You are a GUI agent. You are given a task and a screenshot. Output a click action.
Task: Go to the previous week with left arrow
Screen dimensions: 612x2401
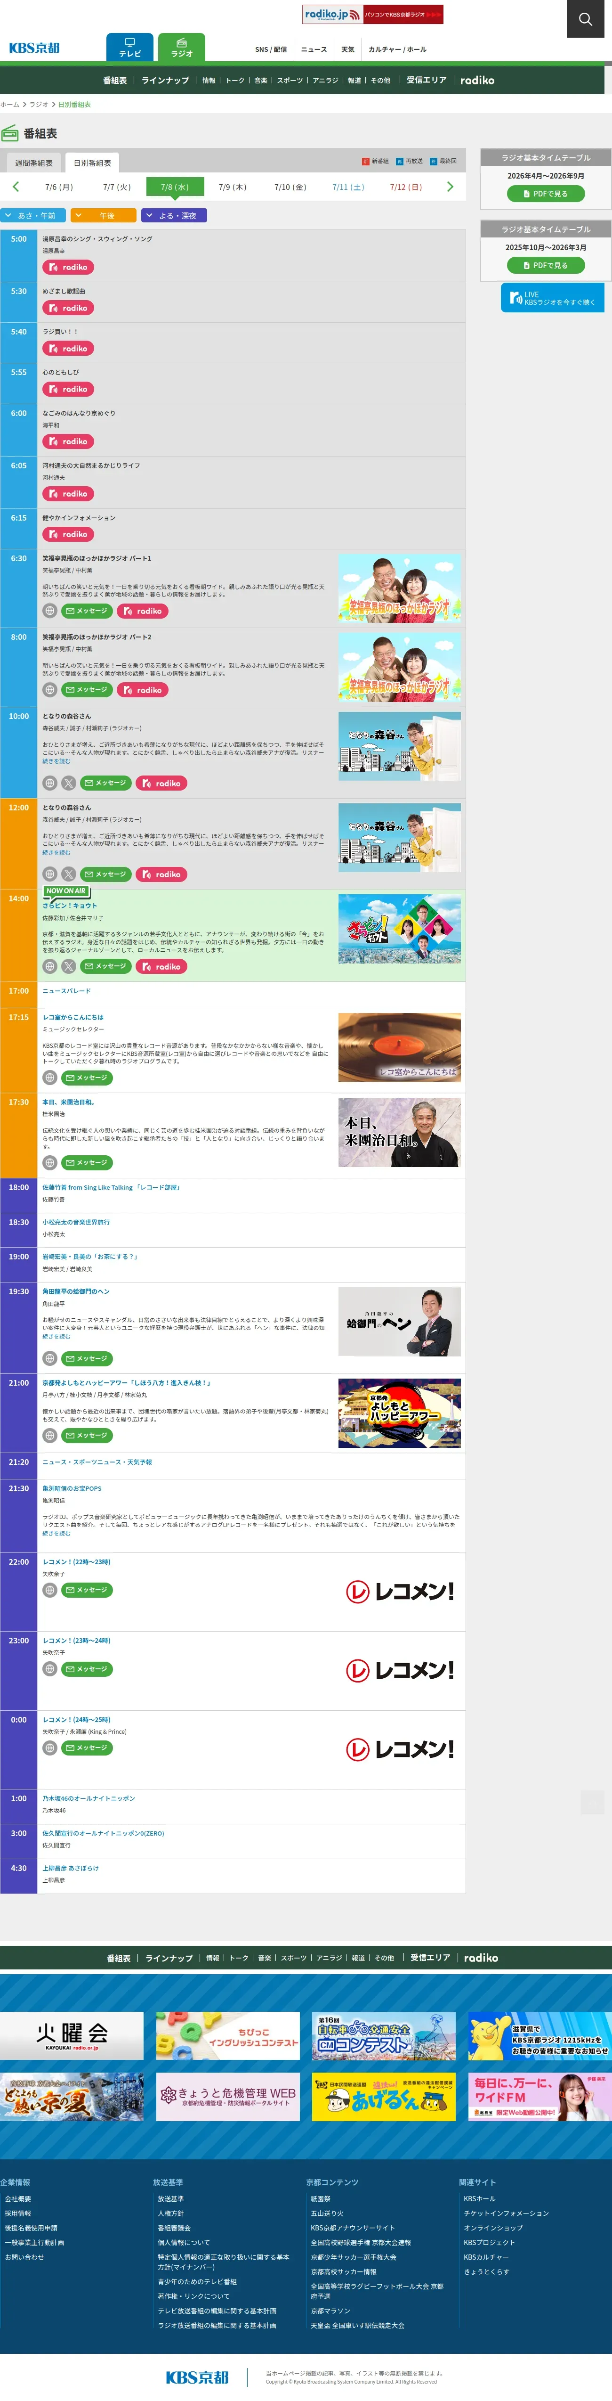pos(16,187)
